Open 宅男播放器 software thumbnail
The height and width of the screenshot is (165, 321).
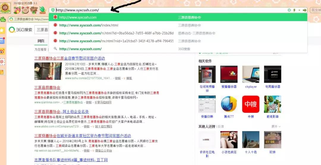tap(273, 74)
